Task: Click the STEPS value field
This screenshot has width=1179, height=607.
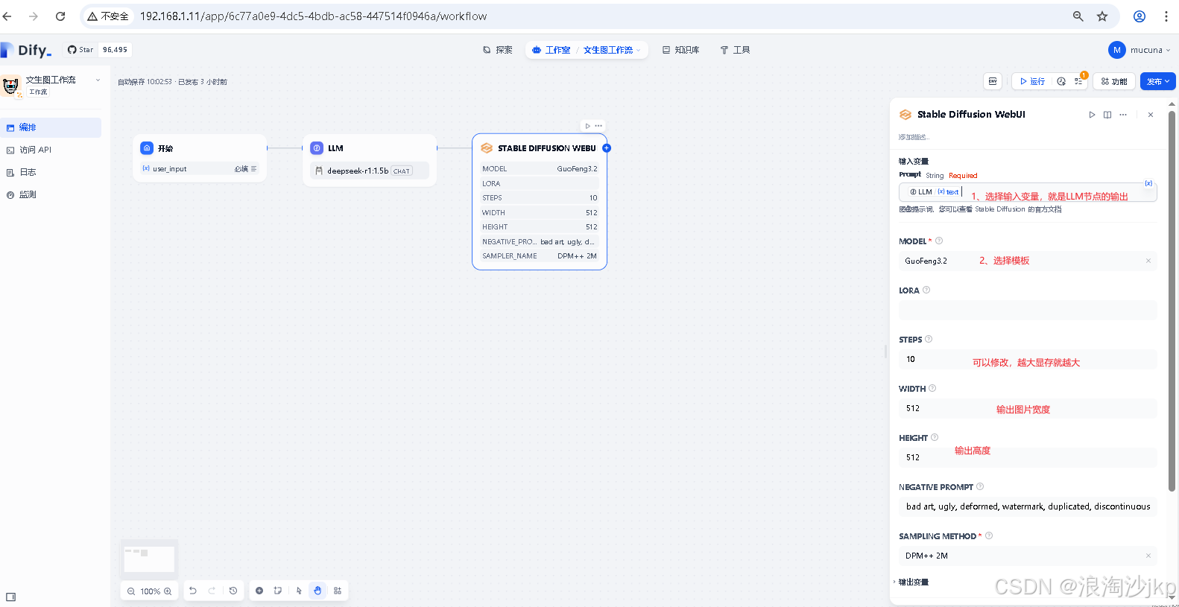Action: (x=1028, y=359)
